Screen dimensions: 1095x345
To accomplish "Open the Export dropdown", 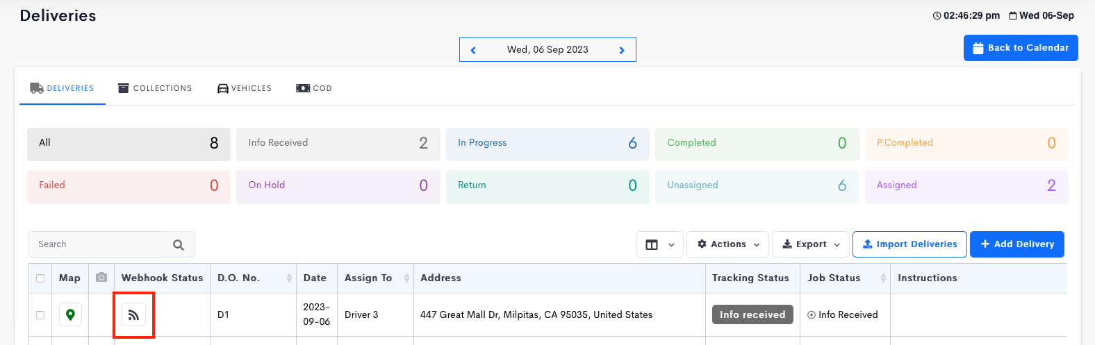I will click(x=811, y=244).
